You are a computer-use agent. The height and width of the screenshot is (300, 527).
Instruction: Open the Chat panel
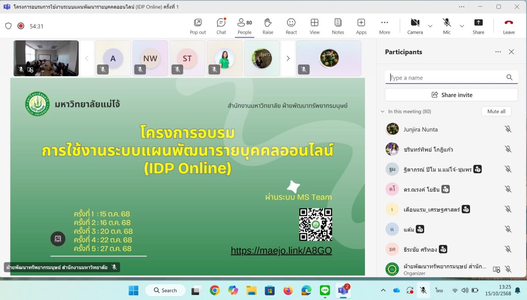[x=221, y=26]
